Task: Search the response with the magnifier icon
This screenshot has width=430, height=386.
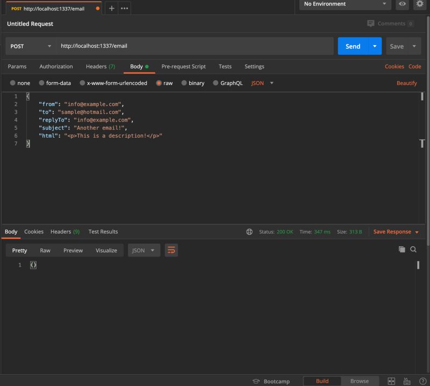Action: pyautogui.click(x=413, y=249)
